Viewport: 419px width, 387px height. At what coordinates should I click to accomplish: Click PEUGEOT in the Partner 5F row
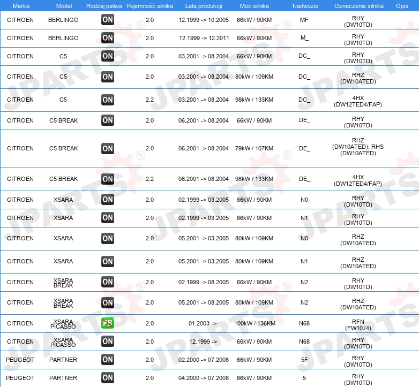point(20,360)
